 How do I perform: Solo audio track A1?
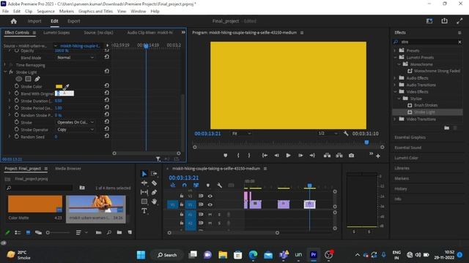(x=219, y=214)
